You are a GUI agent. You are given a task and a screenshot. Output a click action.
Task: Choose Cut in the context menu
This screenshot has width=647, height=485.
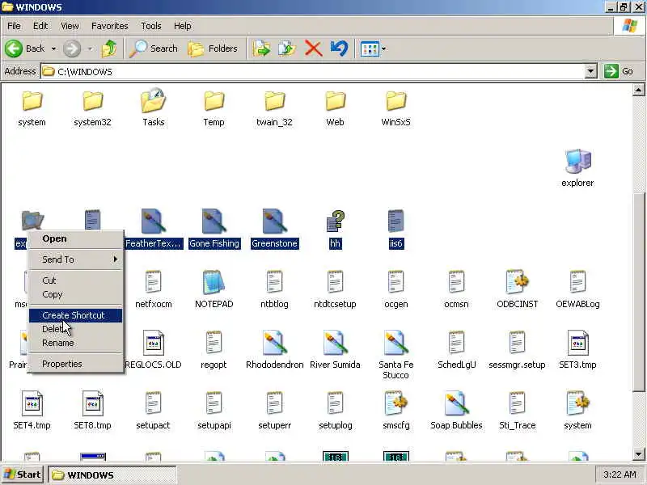pos(75,280)
